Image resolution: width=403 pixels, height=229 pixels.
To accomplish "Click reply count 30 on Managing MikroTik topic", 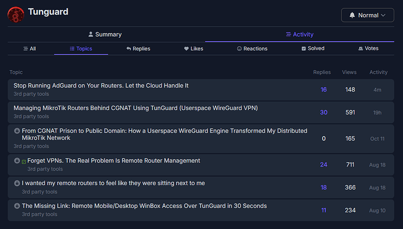I will (x=324, y=112).
